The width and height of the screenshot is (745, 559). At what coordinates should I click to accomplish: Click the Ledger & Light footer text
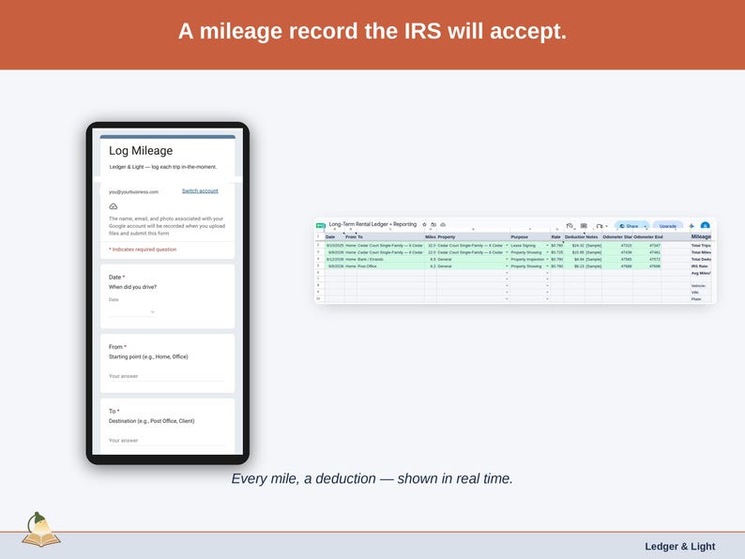pyautogui.click(x=679, y=547)
